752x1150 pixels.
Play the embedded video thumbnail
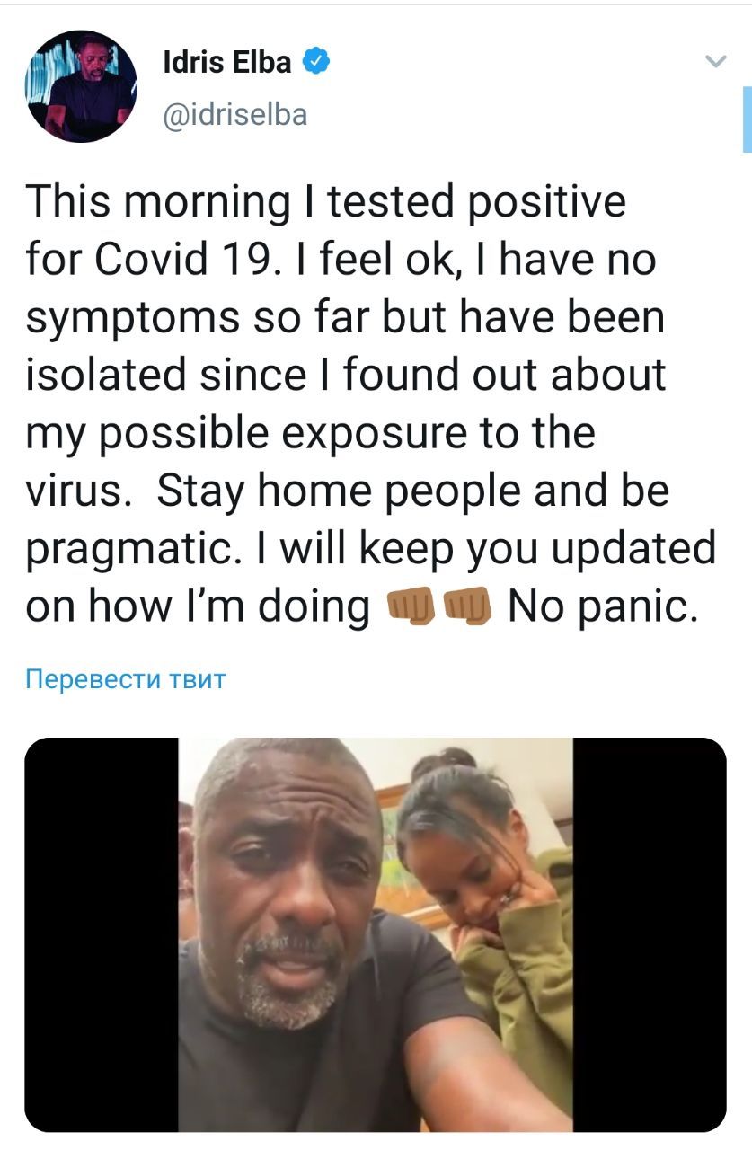pyautogui.click(x=376, y=934)
